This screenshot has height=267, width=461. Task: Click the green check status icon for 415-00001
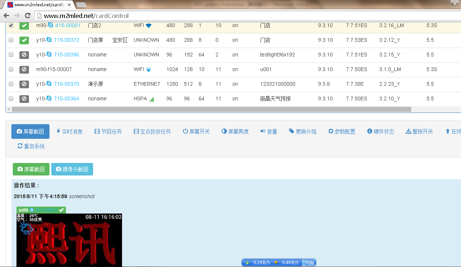[24, 26]
